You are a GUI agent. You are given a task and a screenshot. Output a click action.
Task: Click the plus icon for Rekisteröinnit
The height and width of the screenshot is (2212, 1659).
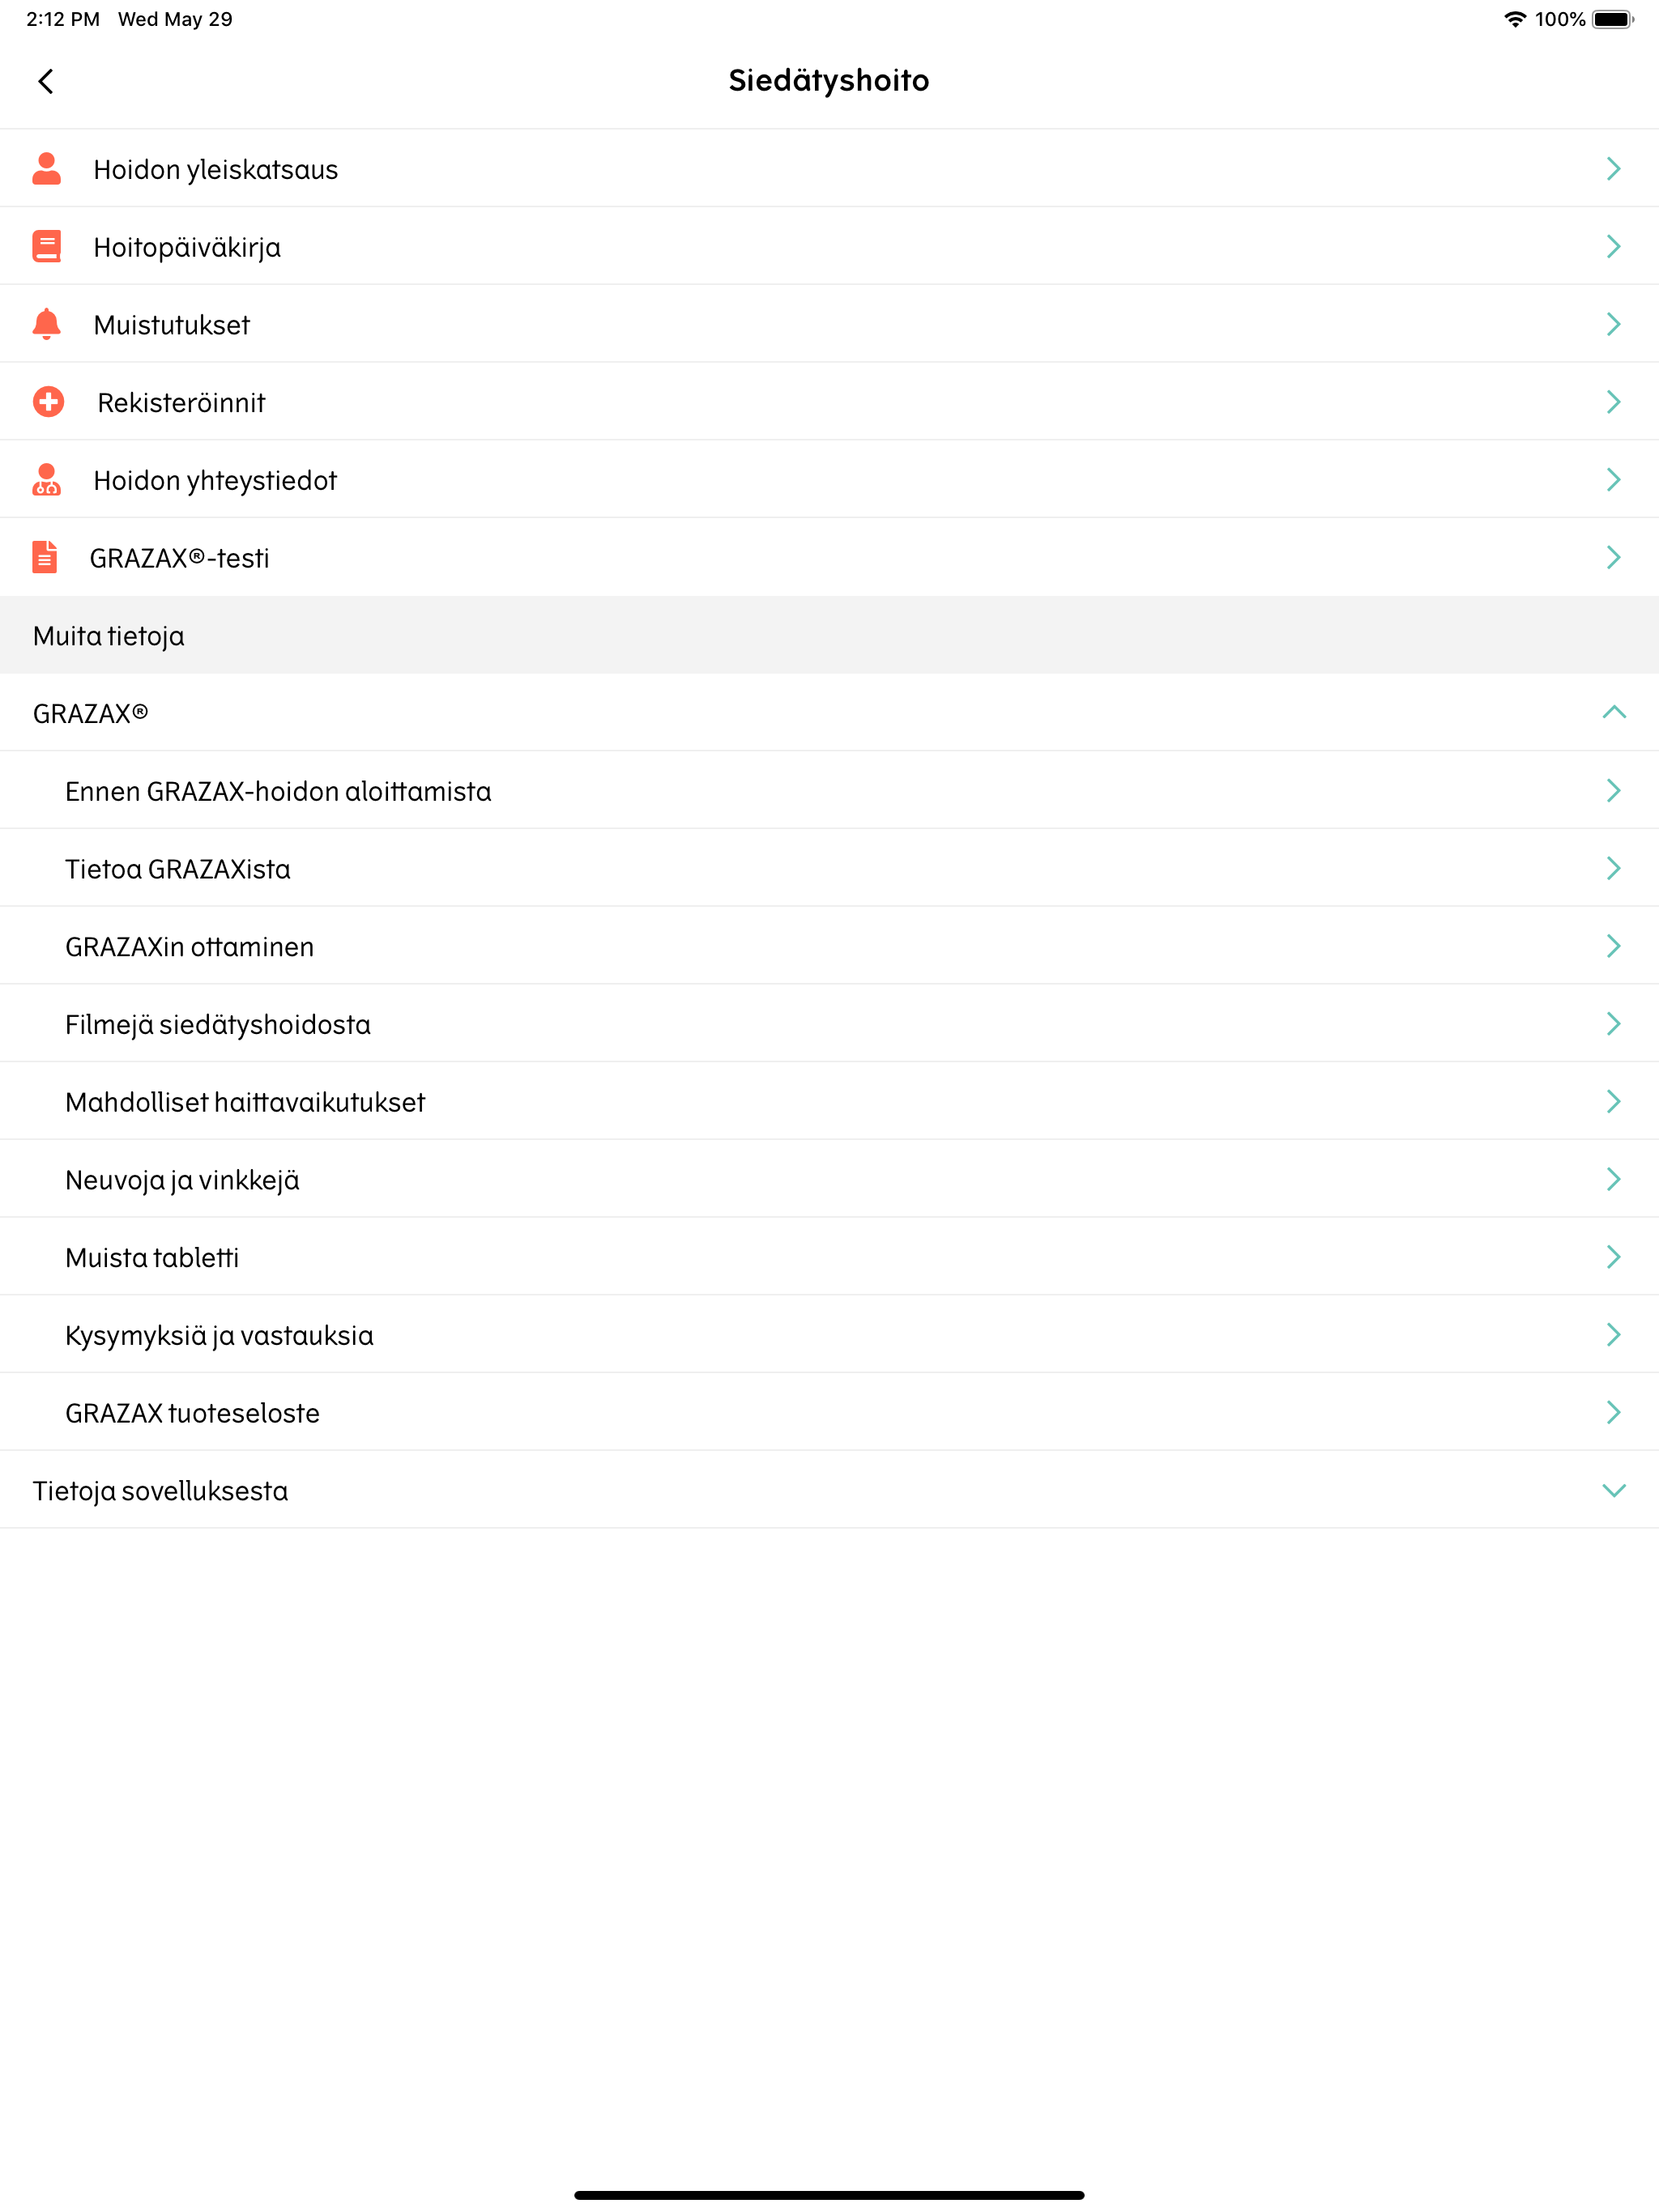(x=48, y=402)
